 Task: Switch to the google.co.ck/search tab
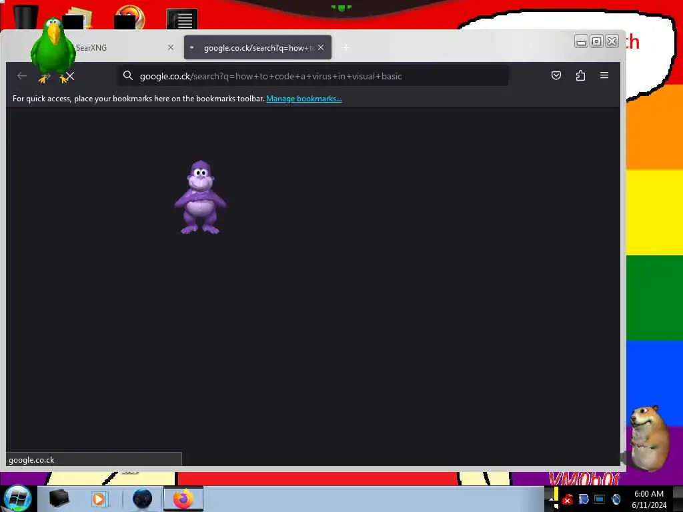(x=258, y=47)
